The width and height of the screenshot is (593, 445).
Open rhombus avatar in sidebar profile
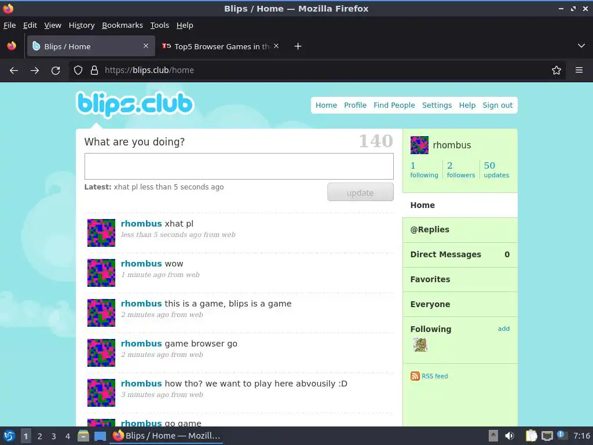coord(419,145)
